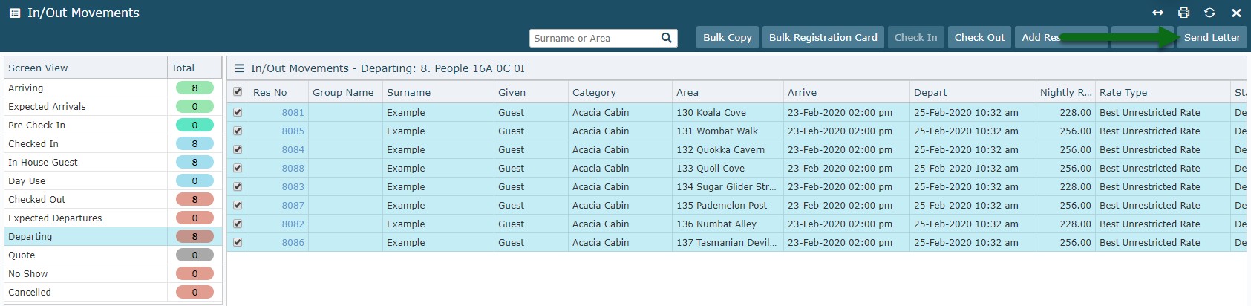The height and width of the screenshot is (306, 1251).
Task: Click the magnifier search icon
Action: click(x=666, y=38)
